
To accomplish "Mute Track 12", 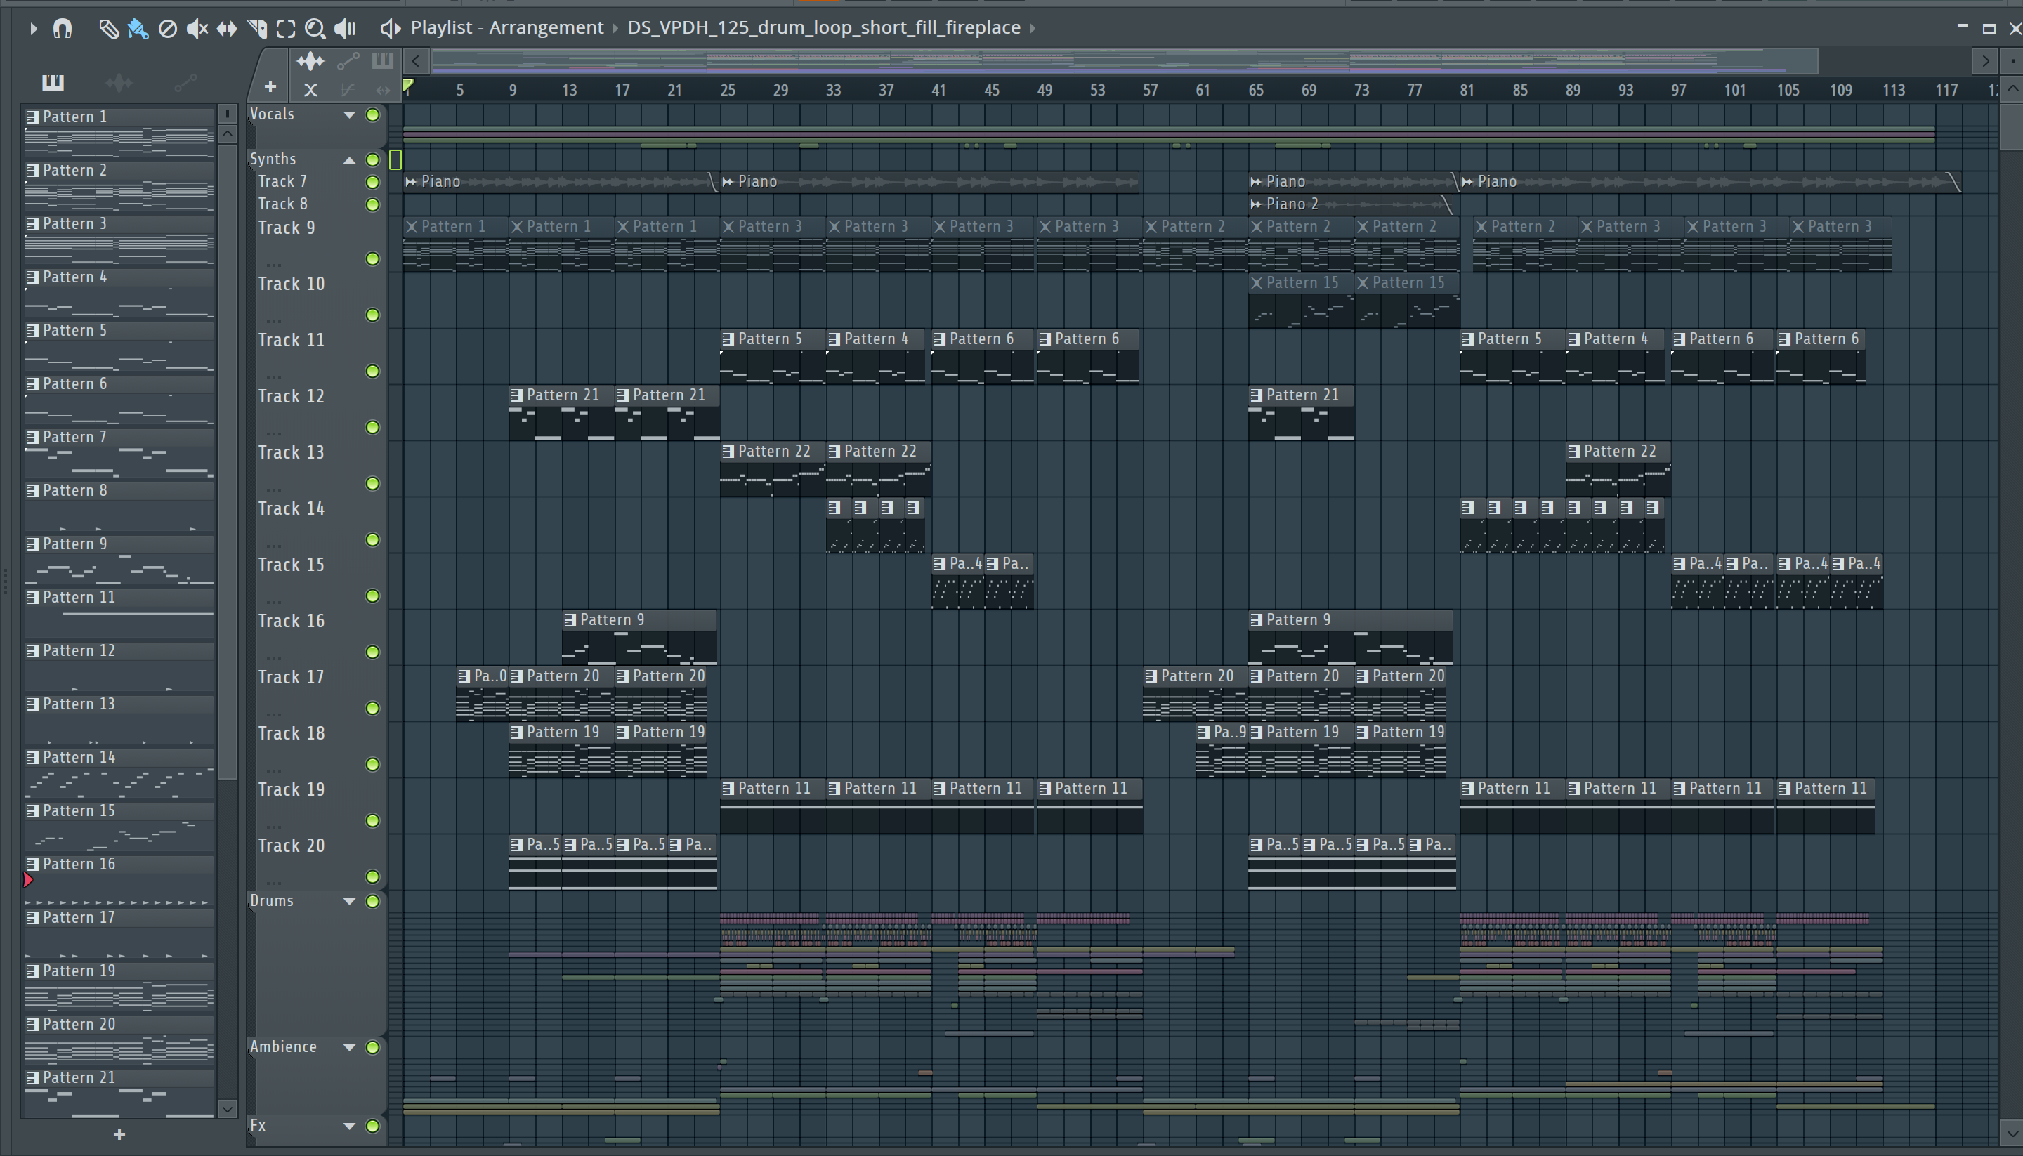I will click(x=372, y=427).
